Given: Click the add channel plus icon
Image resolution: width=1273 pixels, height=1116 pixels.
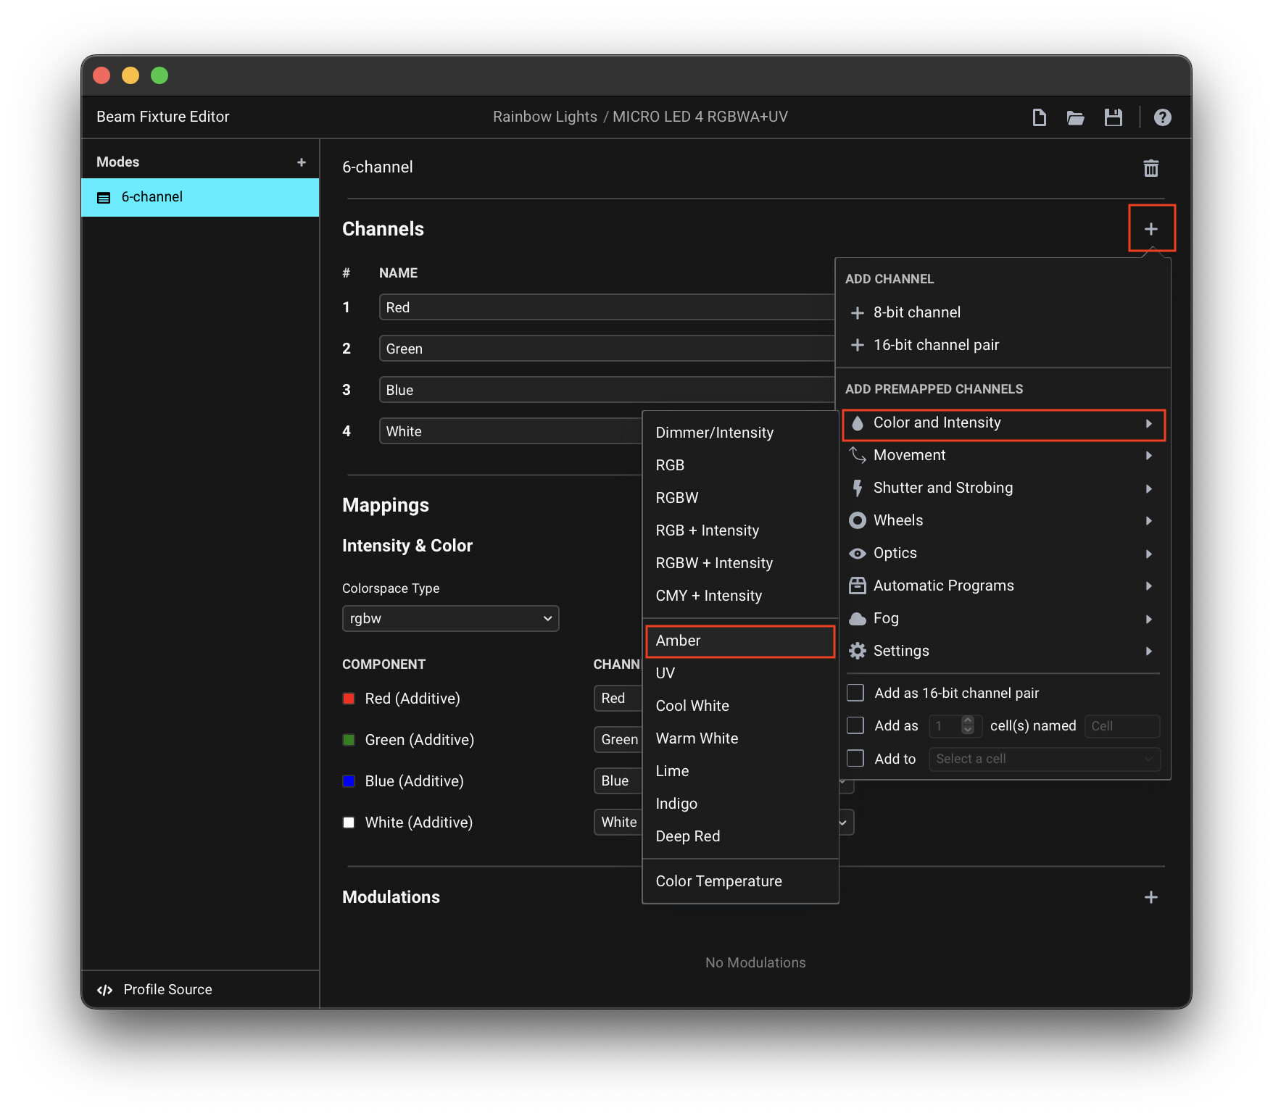Looking at the screenshot, I should [1150, 229].
